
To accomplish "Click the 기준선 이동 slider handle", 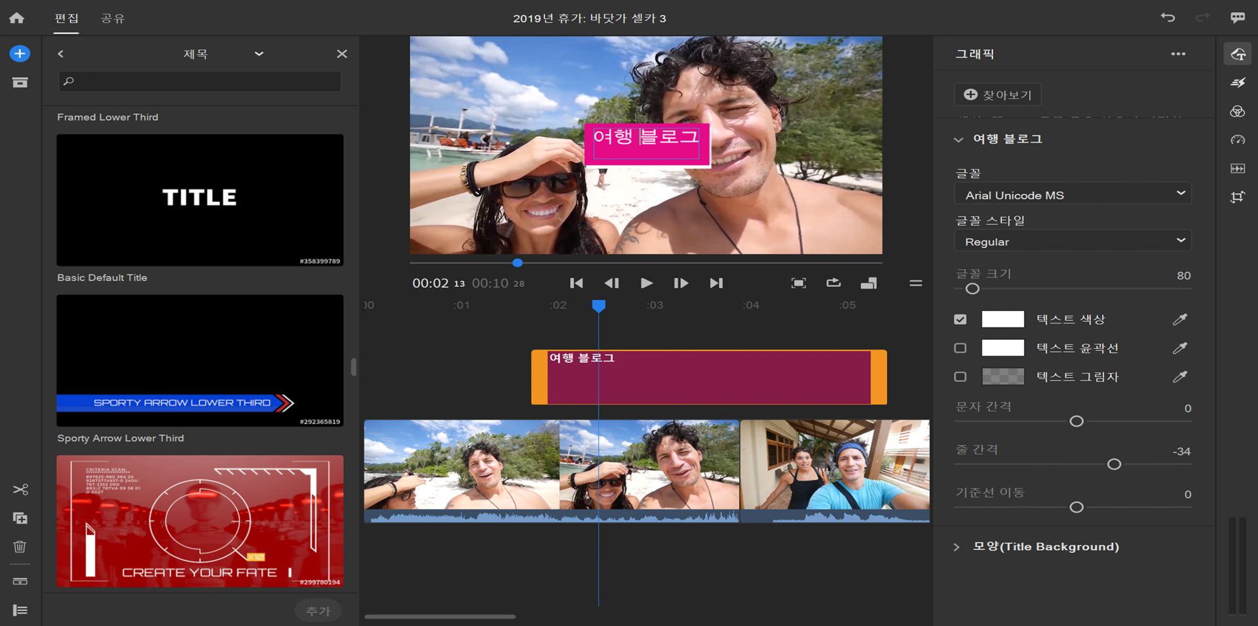I will (x=1076, y=507).
